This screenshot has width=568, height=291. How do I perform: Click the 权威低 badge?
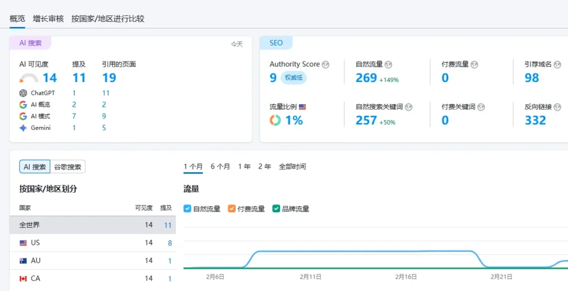coord(293,78)
